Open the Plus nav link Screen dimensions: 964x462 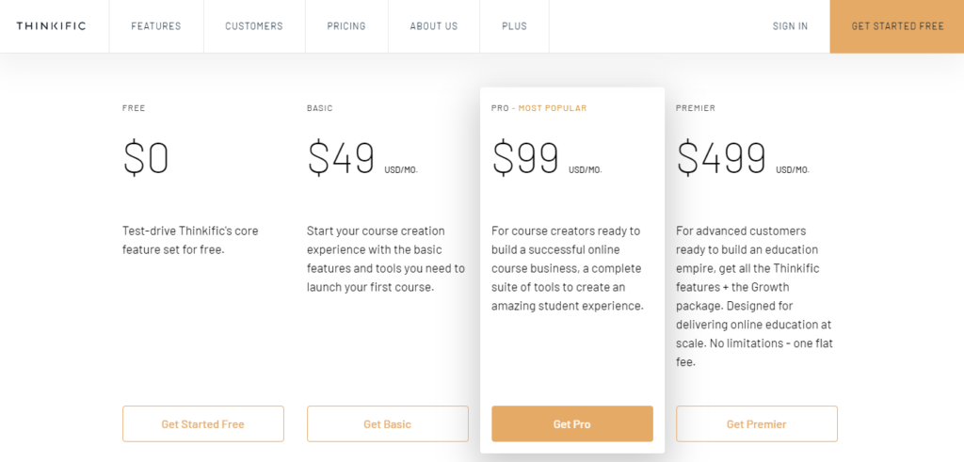point(514,26)
